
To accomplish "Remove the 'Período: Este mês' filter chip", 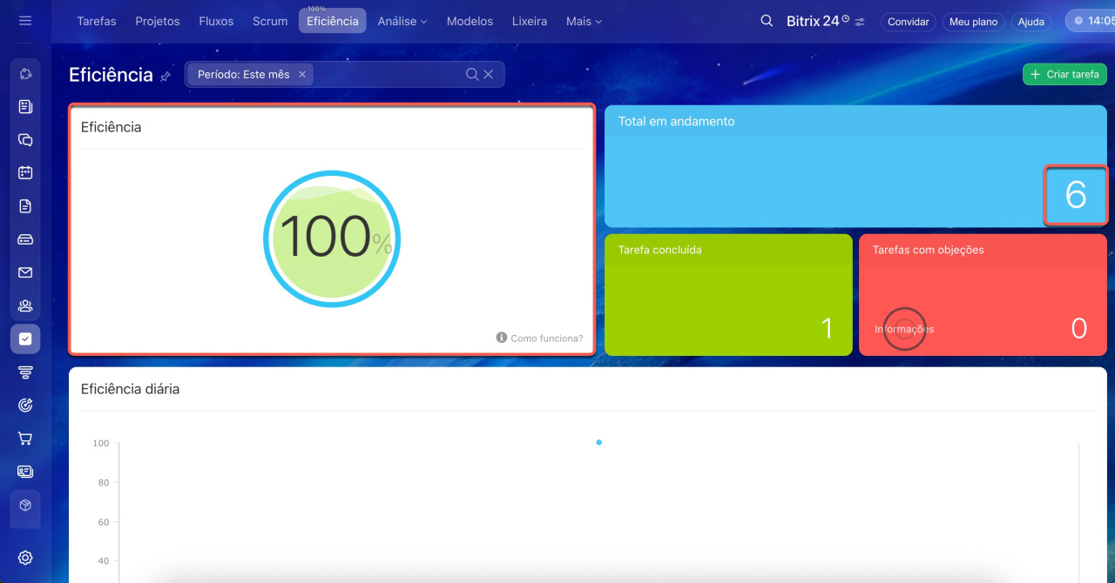I will pos(302,75).
